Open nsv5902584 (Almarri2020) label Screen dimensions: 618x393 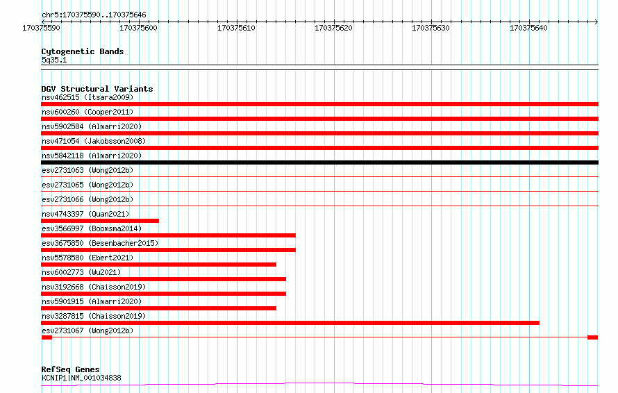coord(92,126)
